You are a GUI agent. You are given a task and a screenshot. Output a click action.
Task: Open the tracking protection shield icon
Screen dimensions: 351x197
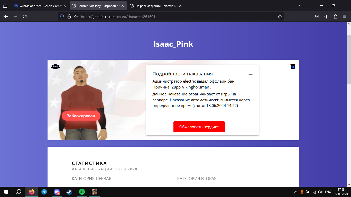[62, 16]
